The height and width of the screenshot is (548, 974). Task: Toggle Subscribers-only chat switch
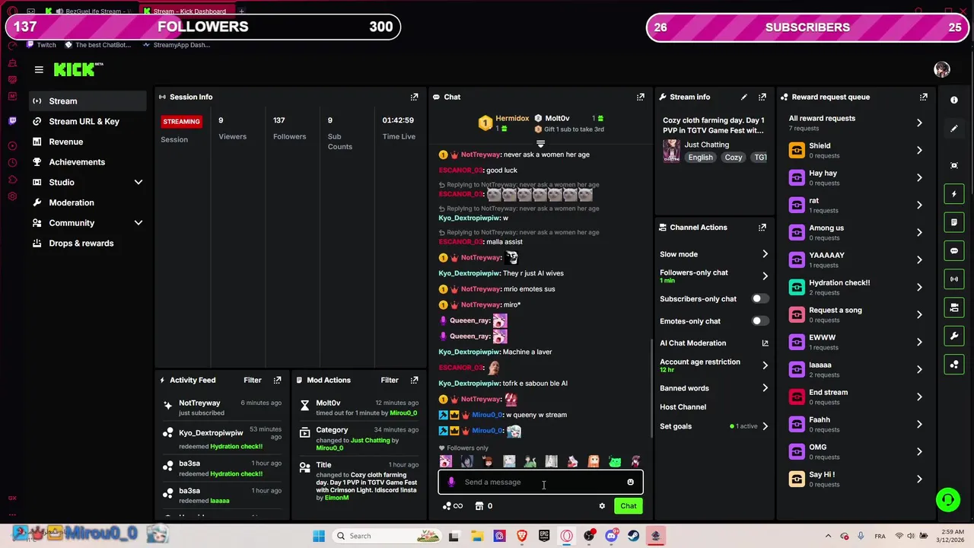click(x=759, y=299)
